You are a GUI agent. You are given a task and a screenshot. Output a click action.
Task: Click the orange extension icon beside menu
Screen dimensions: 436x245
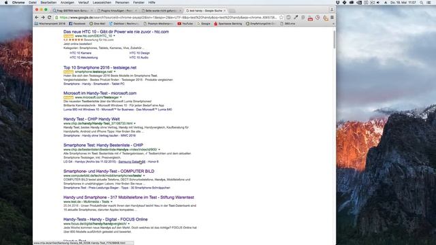coord(326,18)
